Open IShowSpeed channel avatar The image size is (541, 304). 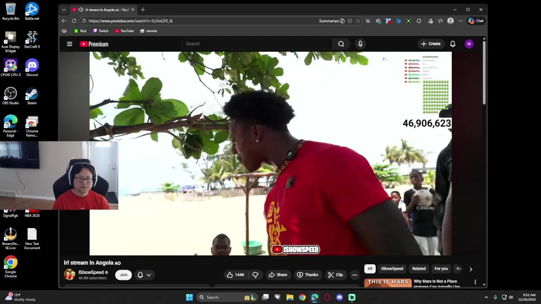coord(70,274)
